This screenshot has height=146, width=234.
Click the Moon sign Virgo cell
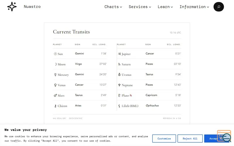pos(78,64)
